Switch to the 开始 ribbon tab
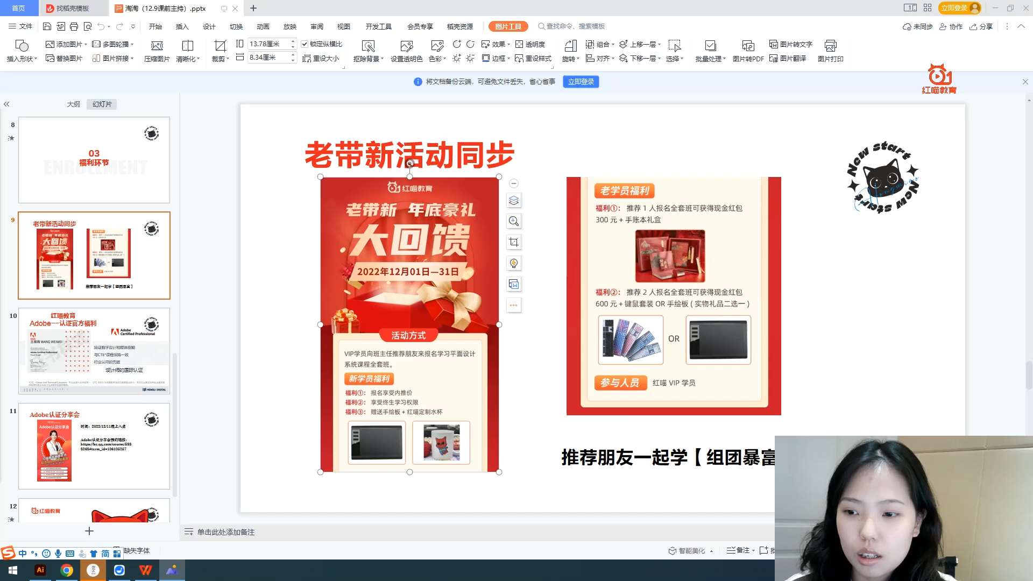 point(155,26)
